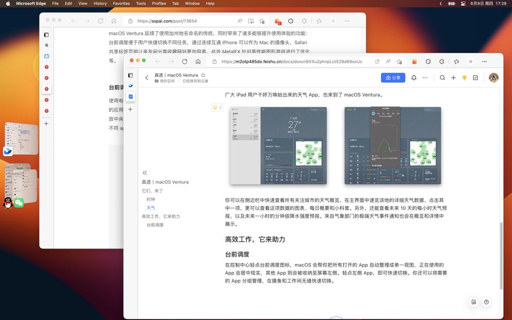Click the lightbulb suggestions icon
The height and width of the screenshot is (320, 512).
[x=464, y=78]
